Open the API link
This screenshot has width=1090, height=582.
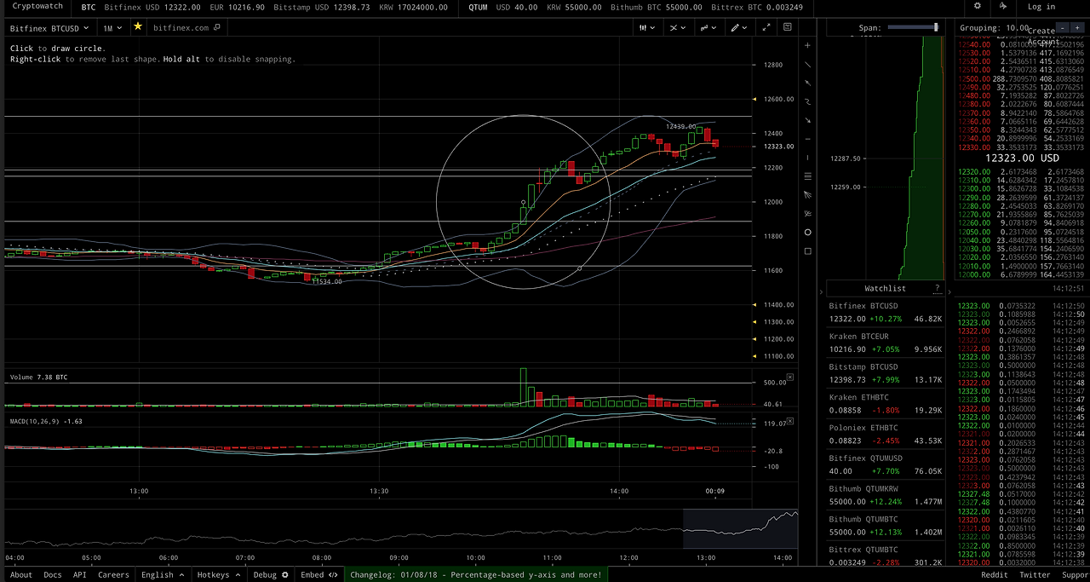(80, 574)
